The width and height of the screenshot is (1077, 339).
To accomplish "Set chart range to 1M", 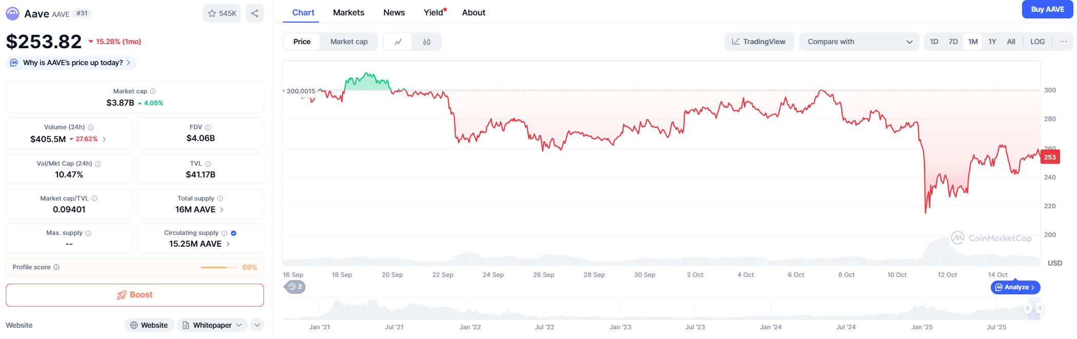I will (x=973, y=42).
